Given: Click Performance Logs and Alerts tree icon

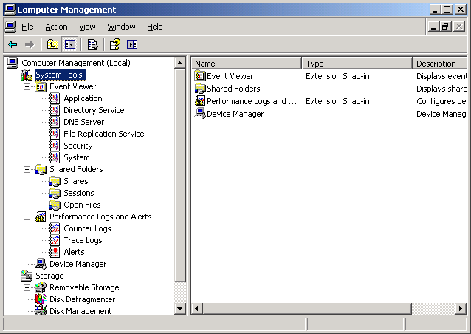Looking at the screenshot, I should click(x=41, y=217).
